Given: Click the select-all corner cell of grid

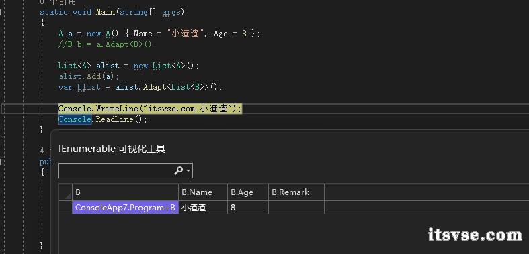Looking at the screenshot, I should point(65,192).
